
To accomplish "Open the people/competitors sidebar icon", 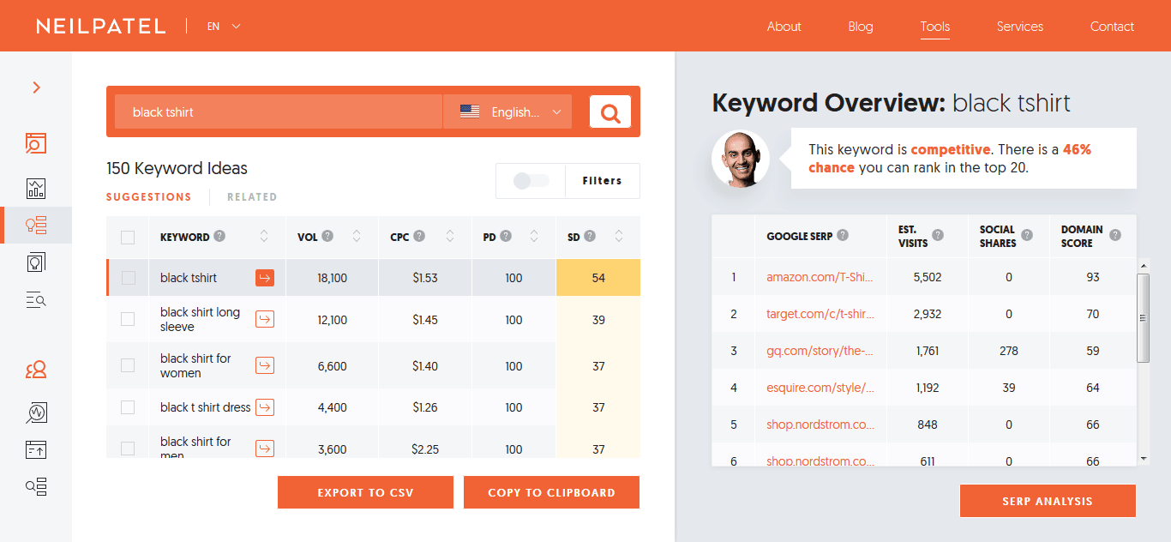I will 36,370.
